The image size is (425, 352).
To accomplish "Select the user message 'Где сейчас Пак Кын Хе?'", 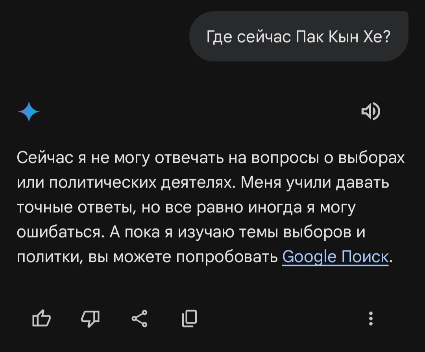I will click(299, 36).
